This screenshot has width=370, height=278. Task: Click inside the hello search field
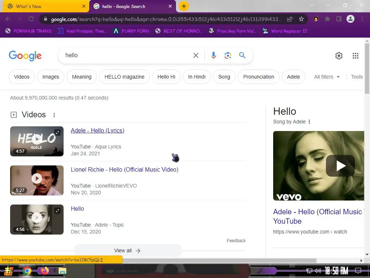[x=128, y=55]
